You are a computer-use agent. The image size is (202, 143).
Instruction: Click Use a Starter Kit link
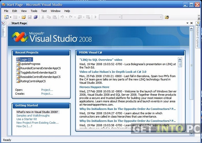pyautogui.click(x=27, y=119)
